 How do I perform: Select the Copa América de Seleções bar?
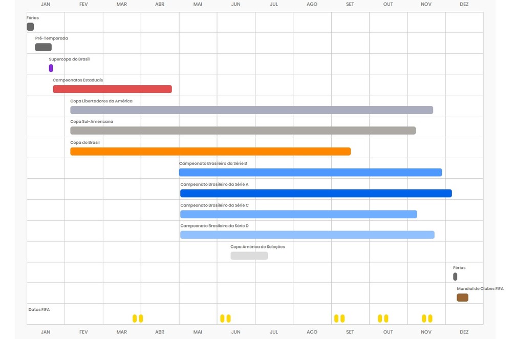click(249, 256)
